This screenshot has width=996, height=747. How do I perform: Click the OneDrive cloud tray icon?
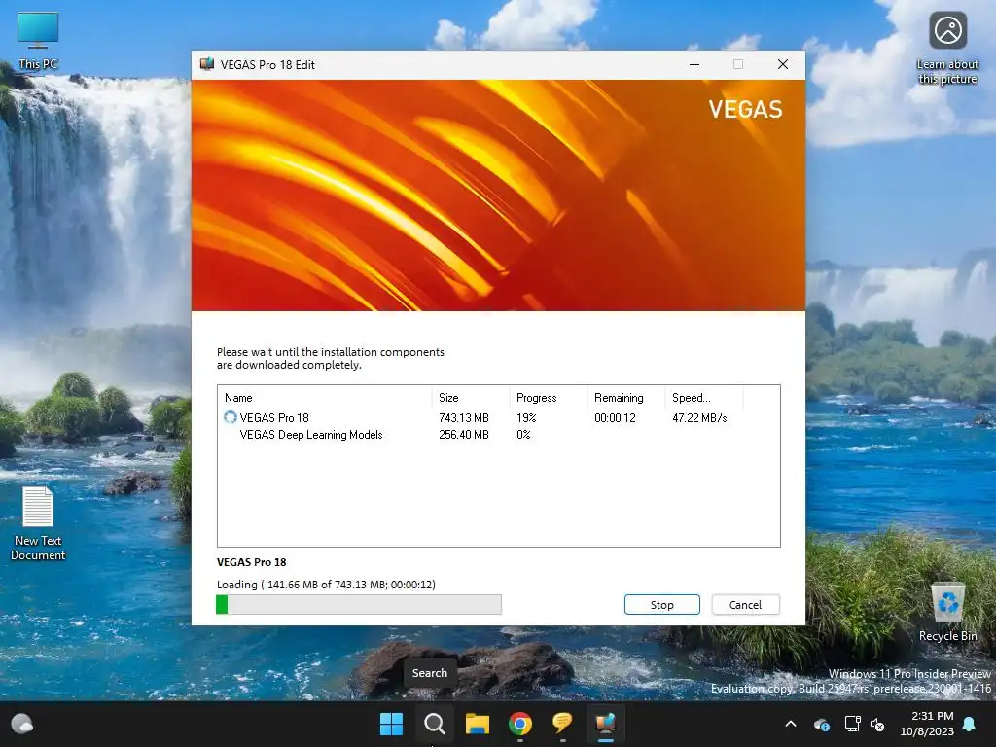tap(821, 724)
